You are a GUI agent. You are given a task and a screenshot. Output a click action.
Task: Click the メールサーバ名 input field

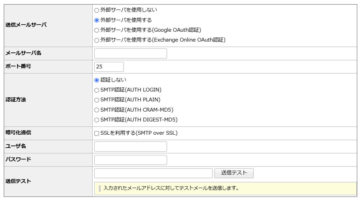pyautogui.click(x=130, y=54)
